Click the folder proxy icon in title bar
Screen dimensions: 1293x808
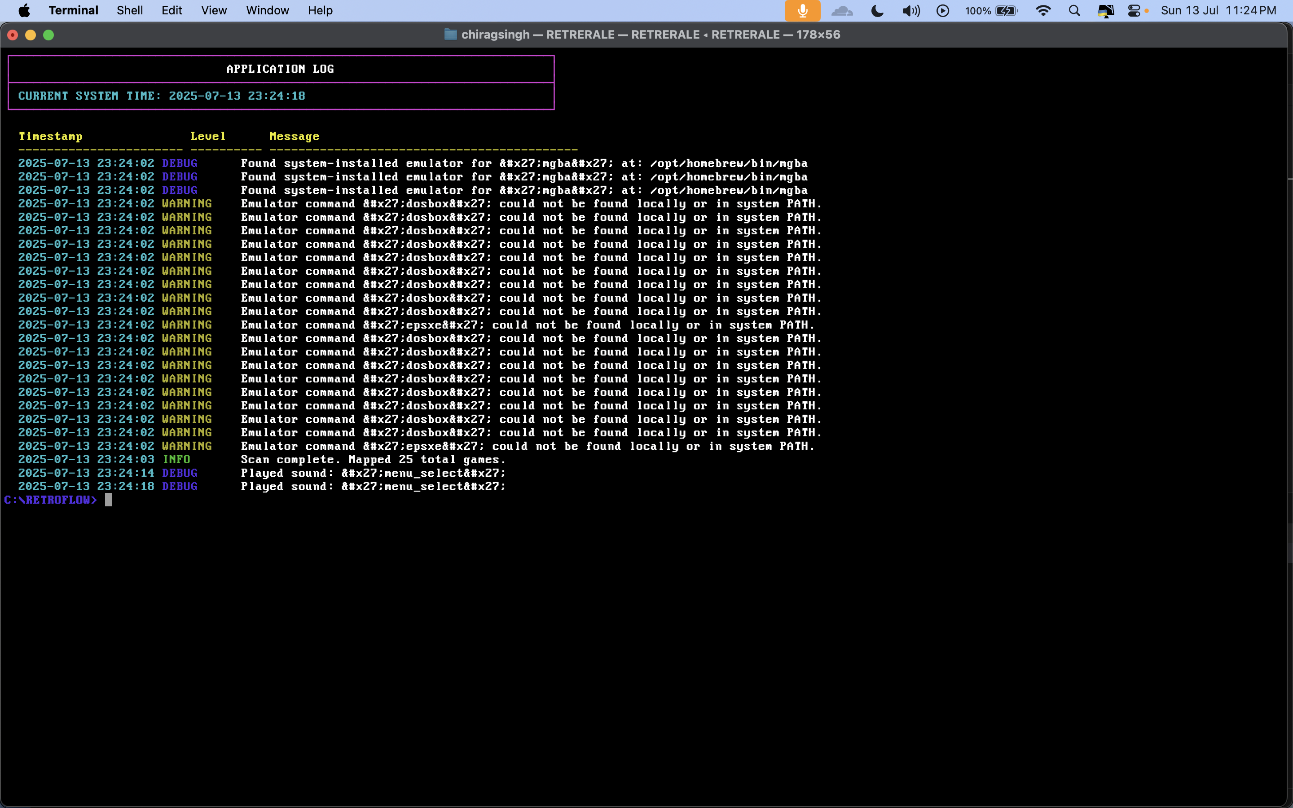point(450,35)
